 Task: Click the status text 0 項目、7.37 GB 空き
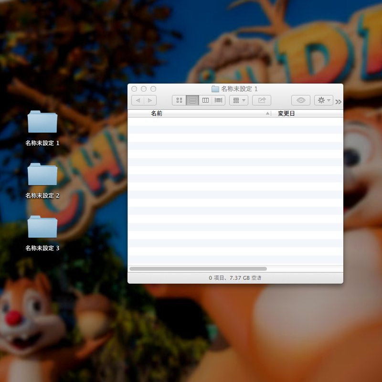235,278
